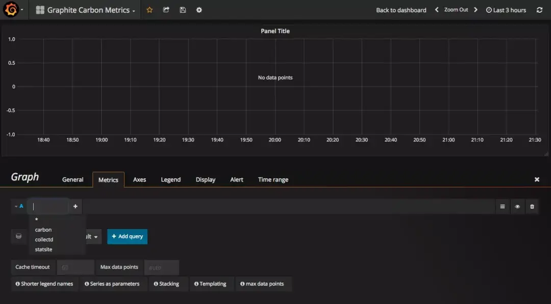Open the data source dropdown
This screenshot has width=551, height=304.
pos(92,237)
